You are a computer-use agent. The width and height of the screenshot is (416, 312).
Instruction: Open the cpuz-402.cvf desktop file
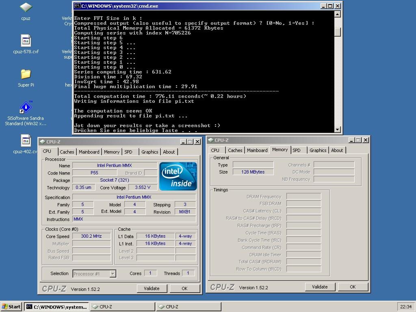(26, 144)
